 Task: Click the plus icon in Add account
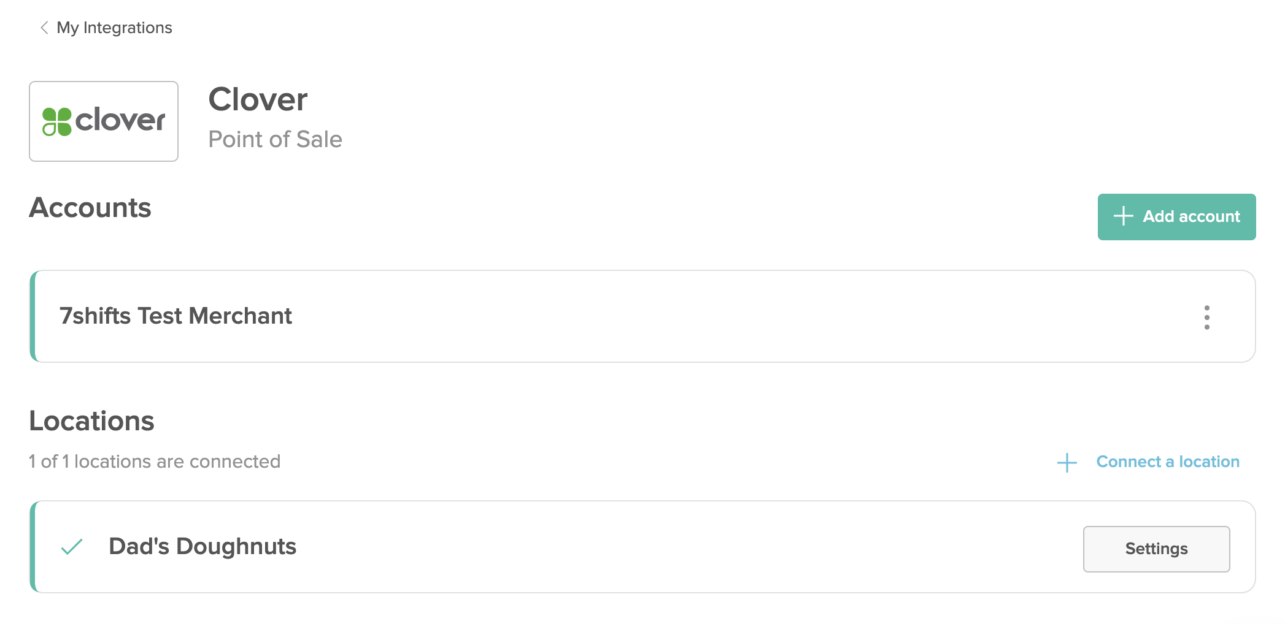click(x=1123, y=216)
